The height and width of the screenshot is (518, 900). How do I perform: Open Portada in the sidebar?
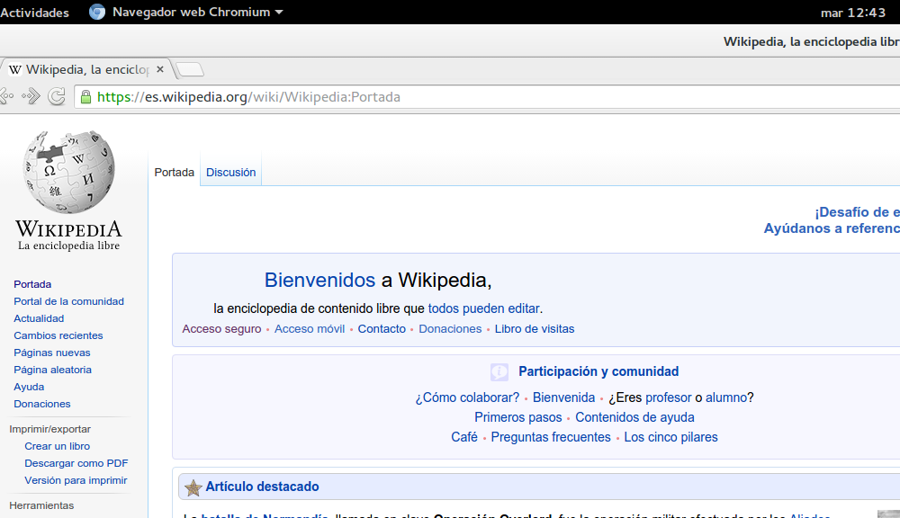point(32,284)
